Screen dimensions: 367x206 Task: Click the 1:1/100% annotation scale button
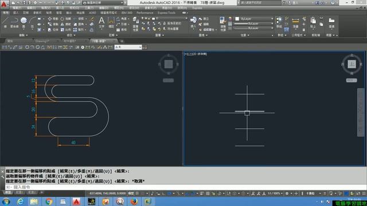click(x=275, y=193)
